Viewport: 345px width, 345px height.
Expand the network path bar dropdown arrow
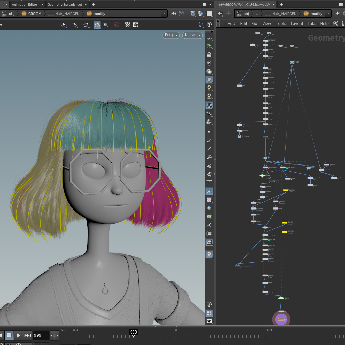(328, 14)
